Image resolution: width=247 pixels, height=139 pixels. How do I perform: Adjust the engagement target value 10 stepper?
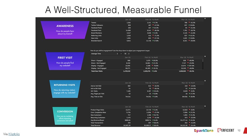click(x=127, y=54)
